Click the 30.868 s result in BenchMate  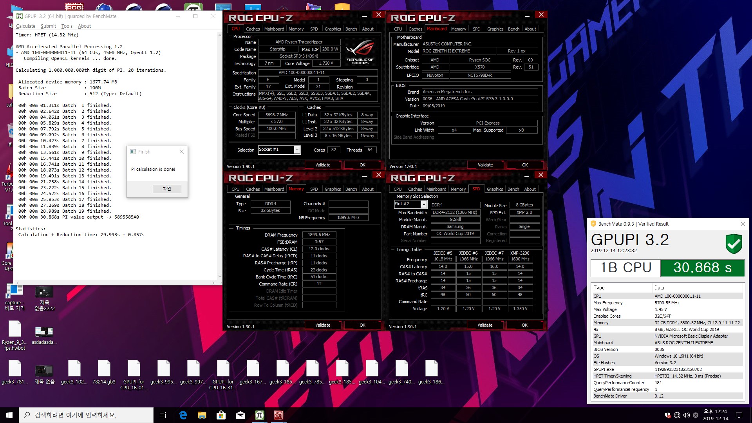coord(702,268)
